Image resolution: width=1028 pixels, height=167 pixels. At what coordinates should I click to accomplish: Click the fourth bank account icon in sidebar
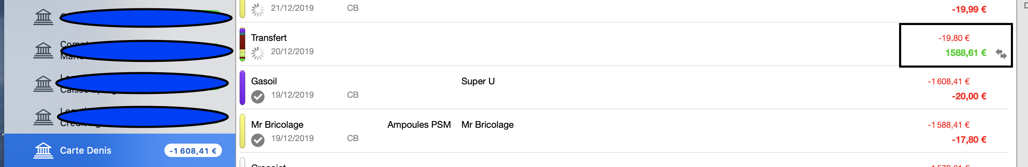coord(43,117)
